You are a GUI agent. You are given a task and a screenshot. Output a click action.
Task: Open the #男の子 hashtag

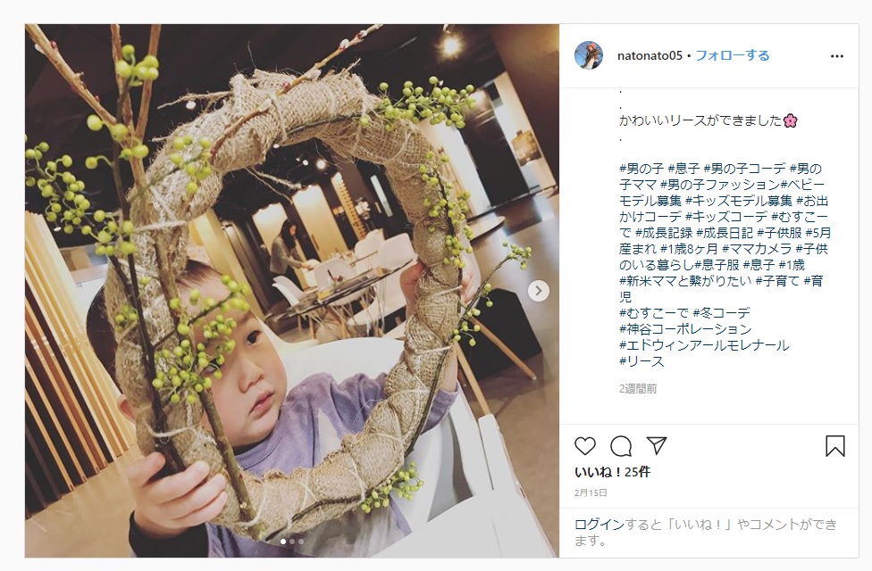pyautogui.click(x=641, y=169)
